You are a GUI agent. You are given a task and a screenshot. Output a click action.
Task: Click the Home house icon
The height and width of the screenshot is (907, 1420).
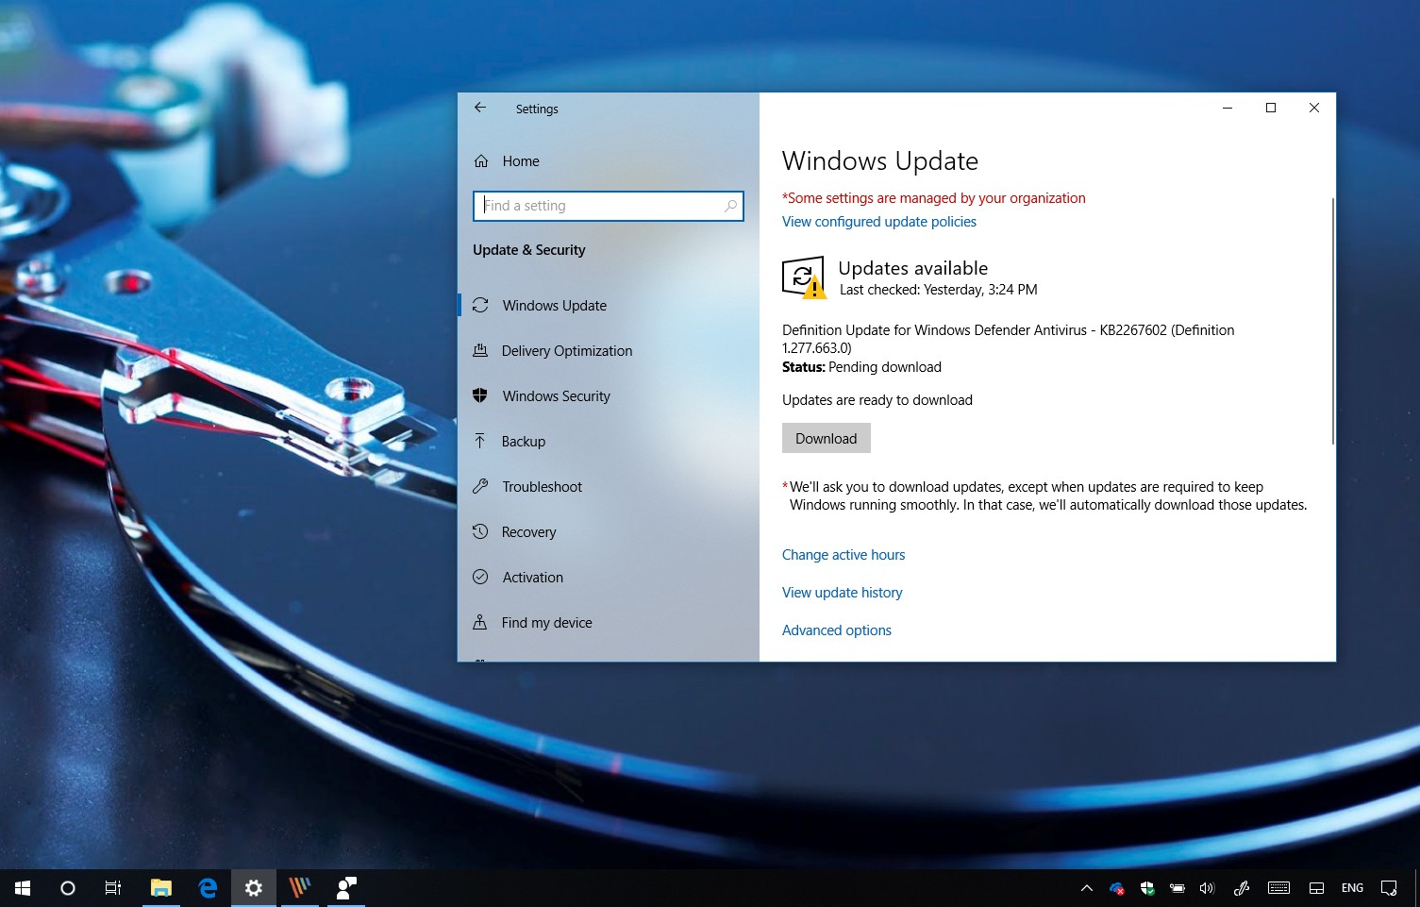481,161
